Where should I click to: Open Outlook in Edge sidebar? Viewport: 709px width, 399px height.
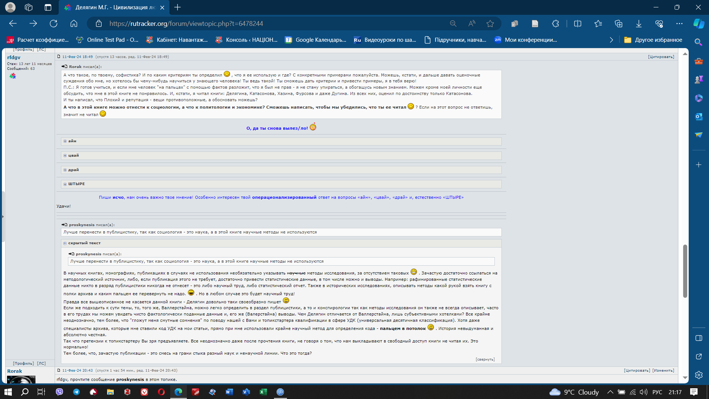click(698, 117)
